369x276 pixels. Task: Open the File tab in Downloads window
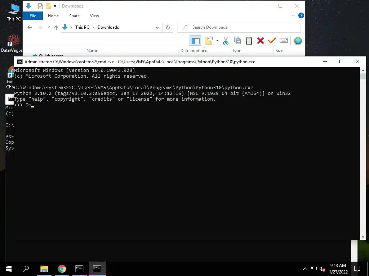[x=33, y=16]
